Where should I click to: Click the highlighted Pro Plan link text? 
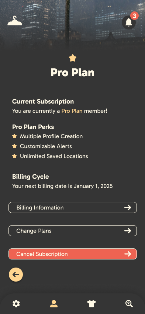click(x=72, y=111)
